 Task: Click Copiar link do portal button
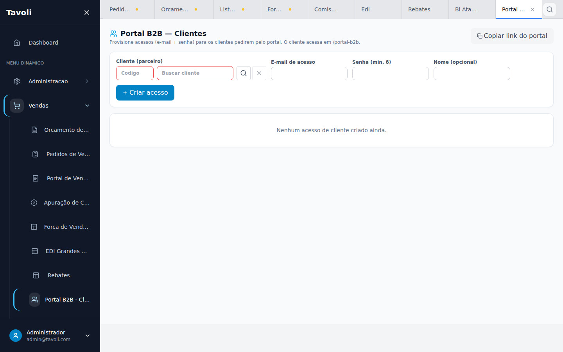[512, 36]
